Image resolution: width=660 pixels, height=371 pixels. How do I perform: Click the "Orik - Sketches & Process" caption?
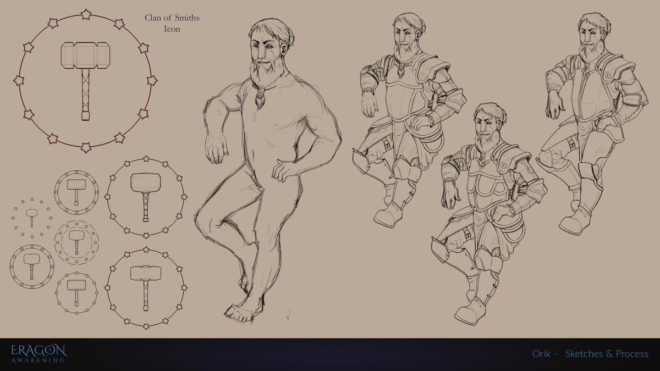(590, 354)
